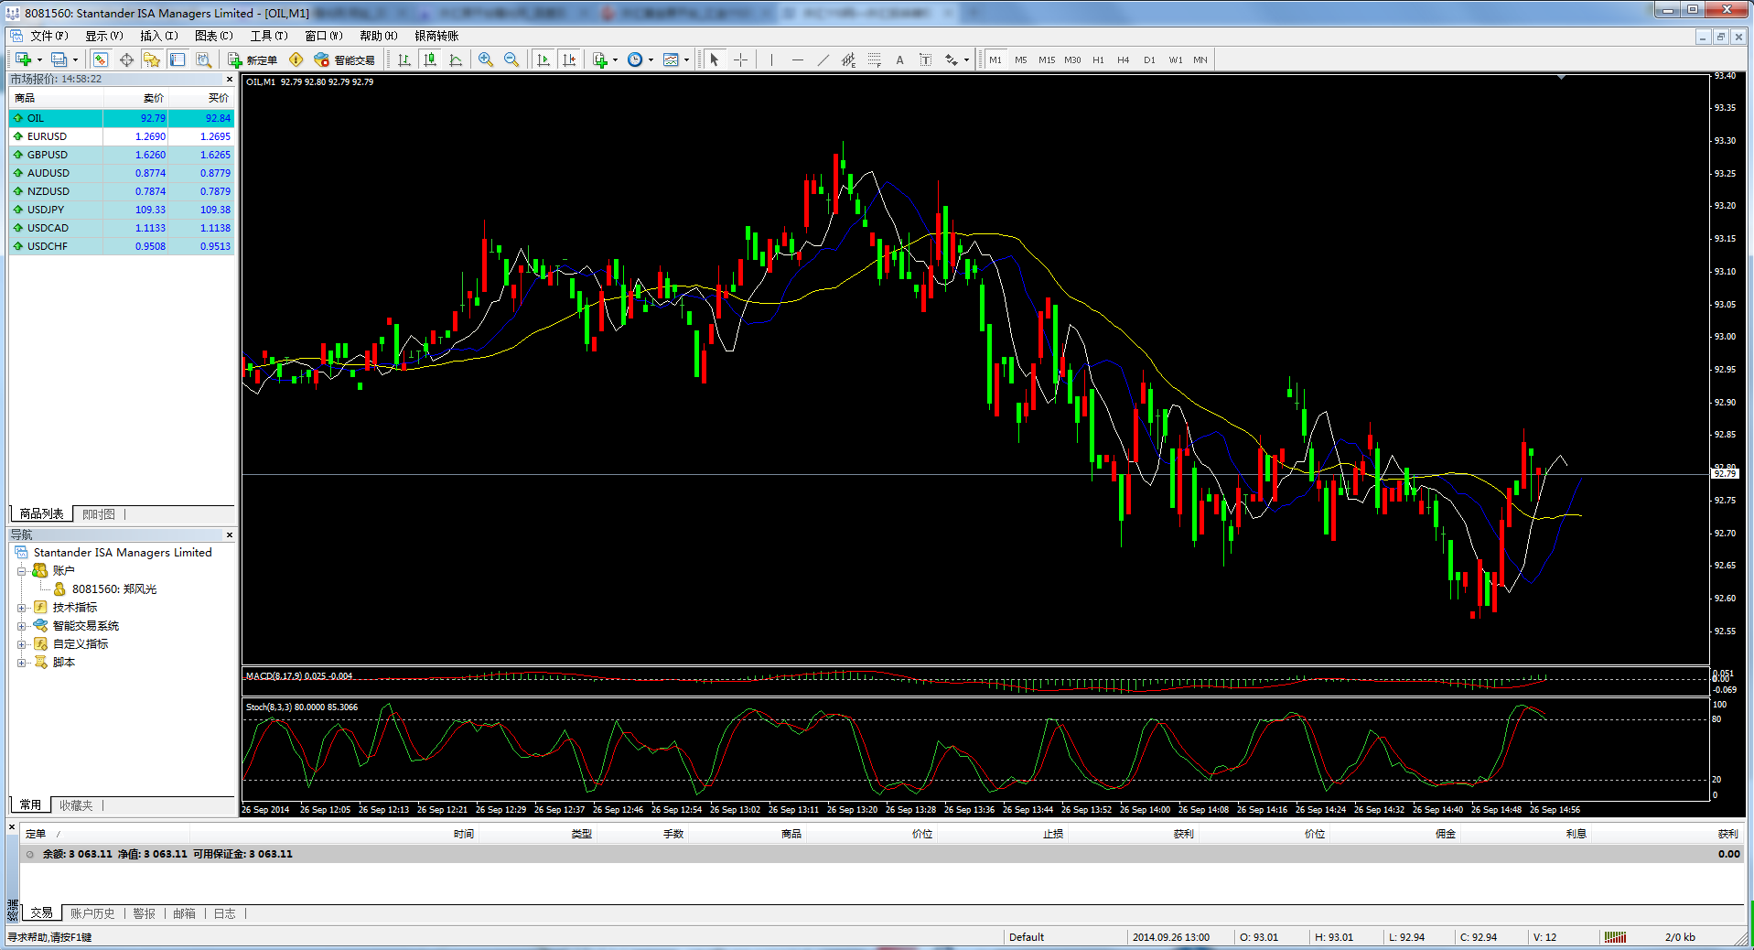Switch to the 账户历史 tab
Viewport: 1754px width, 950px height.
(92, 913)
